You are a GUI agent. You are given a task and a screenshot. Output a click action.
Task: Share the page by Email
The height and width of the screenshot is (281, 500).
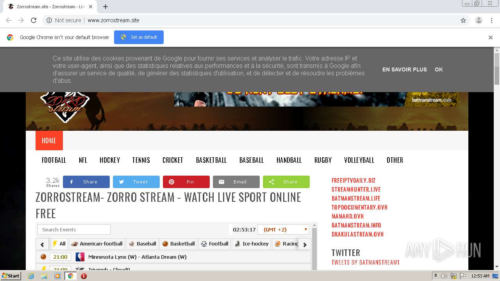coord(236,182)
